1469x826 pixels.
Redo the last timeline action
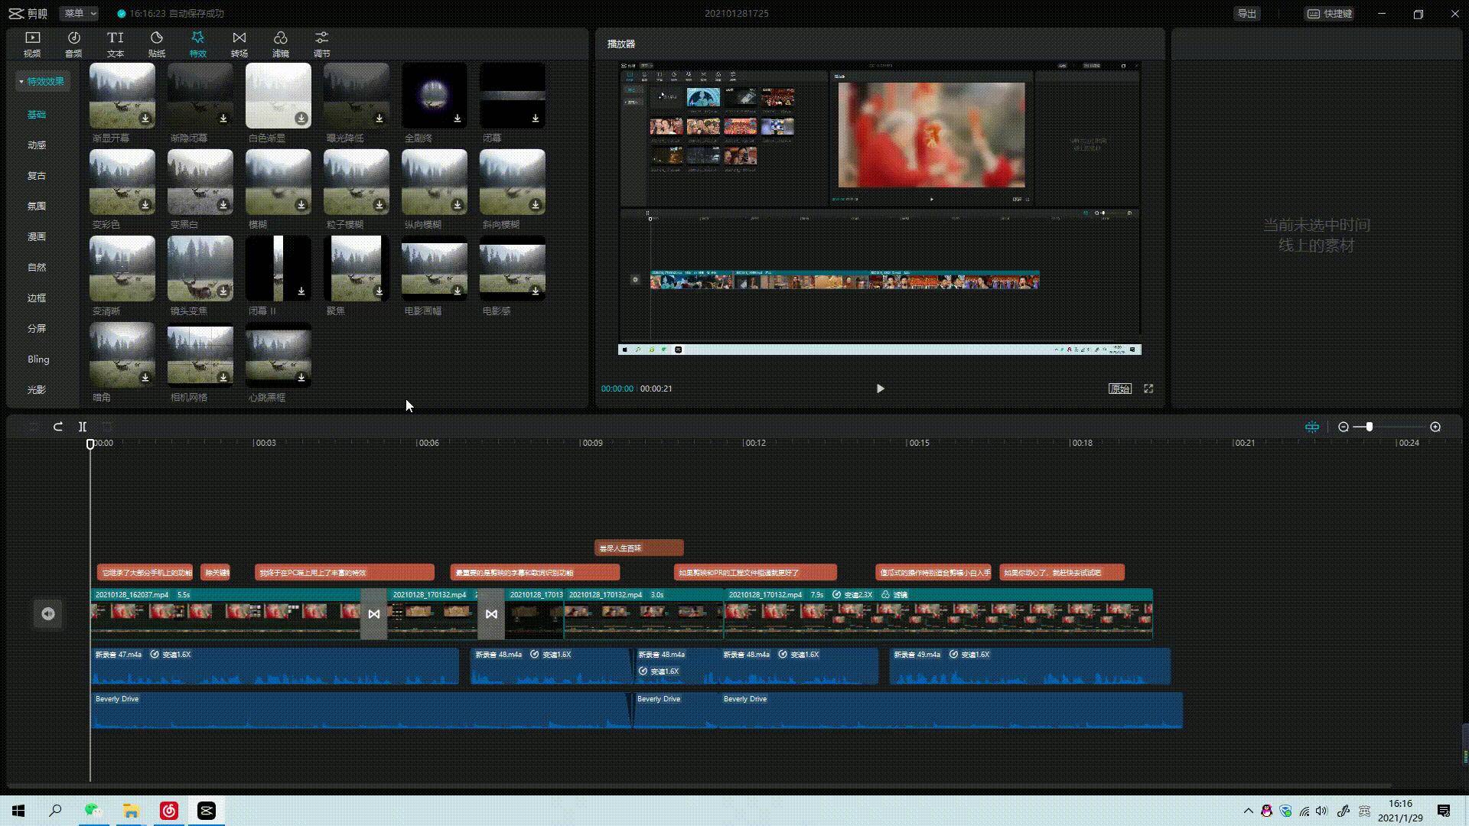point(58,427)
